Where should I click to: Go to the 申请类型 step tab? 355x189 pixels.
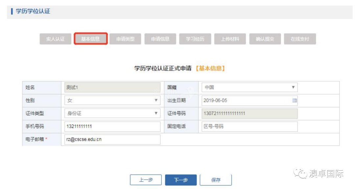point(125,39)
